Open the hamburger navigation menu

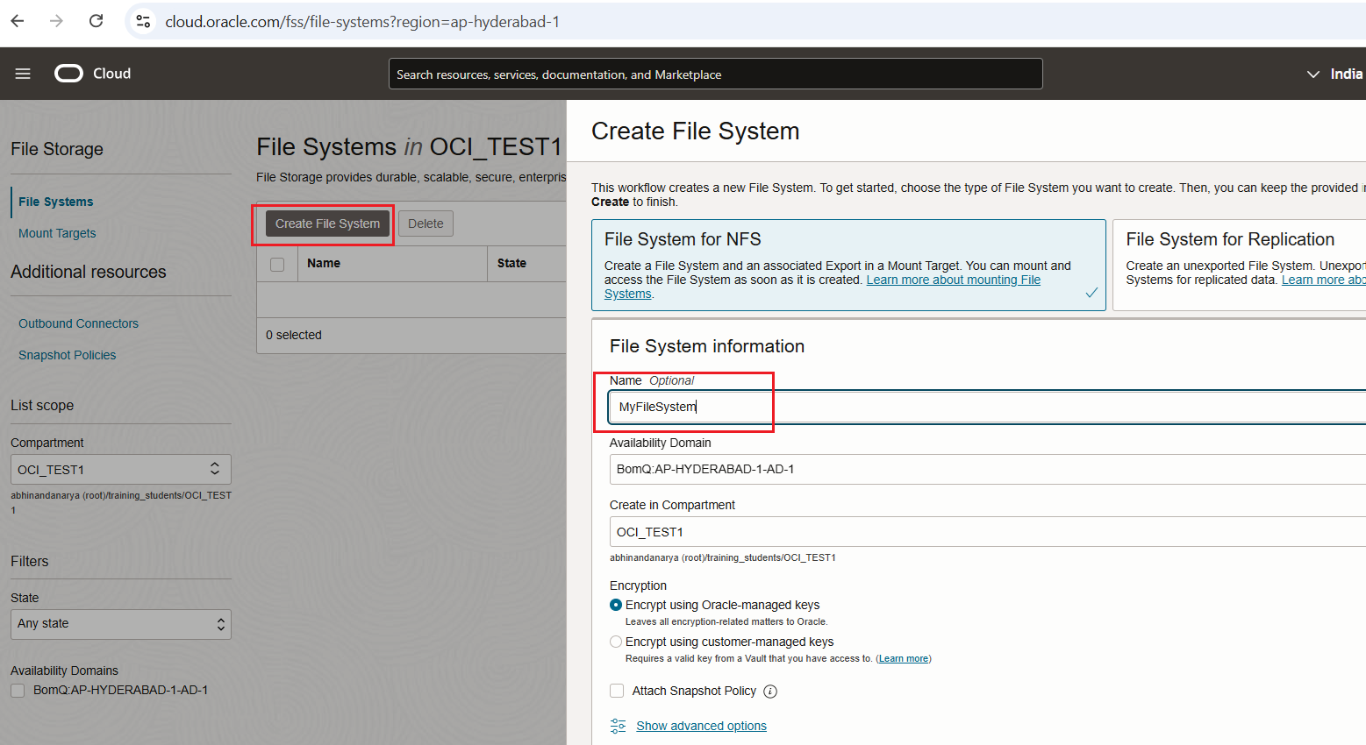pos(23,74)
